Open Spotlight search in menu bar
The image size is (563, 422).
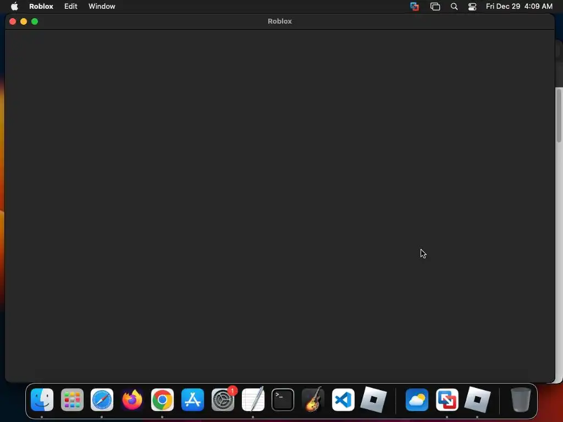pyautogui.click(x=454, y=7)
